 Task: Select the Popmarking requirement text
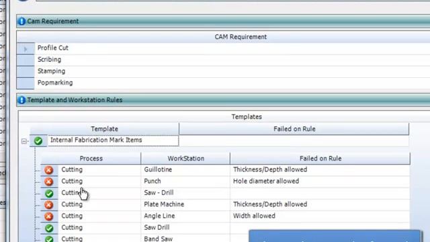pos(55,83)
